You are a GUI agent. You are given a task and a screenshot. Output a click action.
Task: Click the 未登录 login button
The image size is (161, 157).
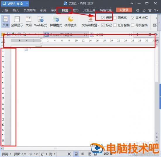(124, 10)
